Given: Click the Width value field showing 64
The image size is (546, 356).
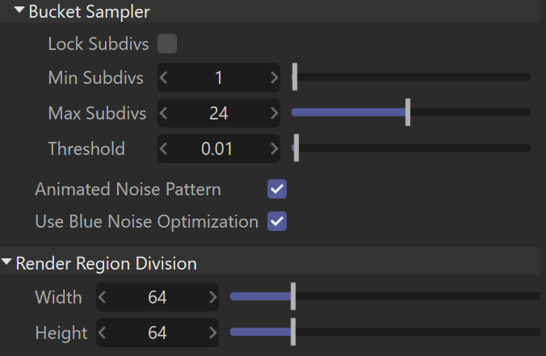Looking at the screenshot, I should coord(157,297).
